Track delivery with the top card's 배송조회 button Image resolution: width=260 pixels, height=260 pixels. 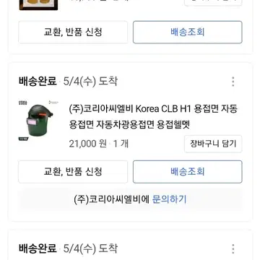[188, 32]
